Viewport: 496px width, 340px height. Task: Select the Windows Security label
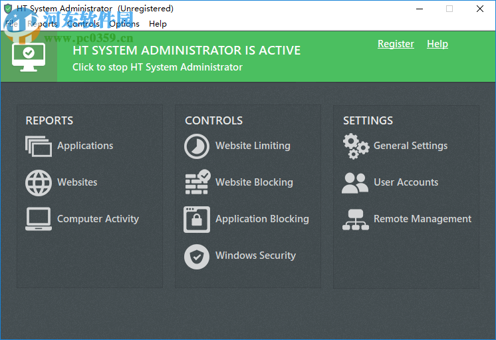(255, 255)
